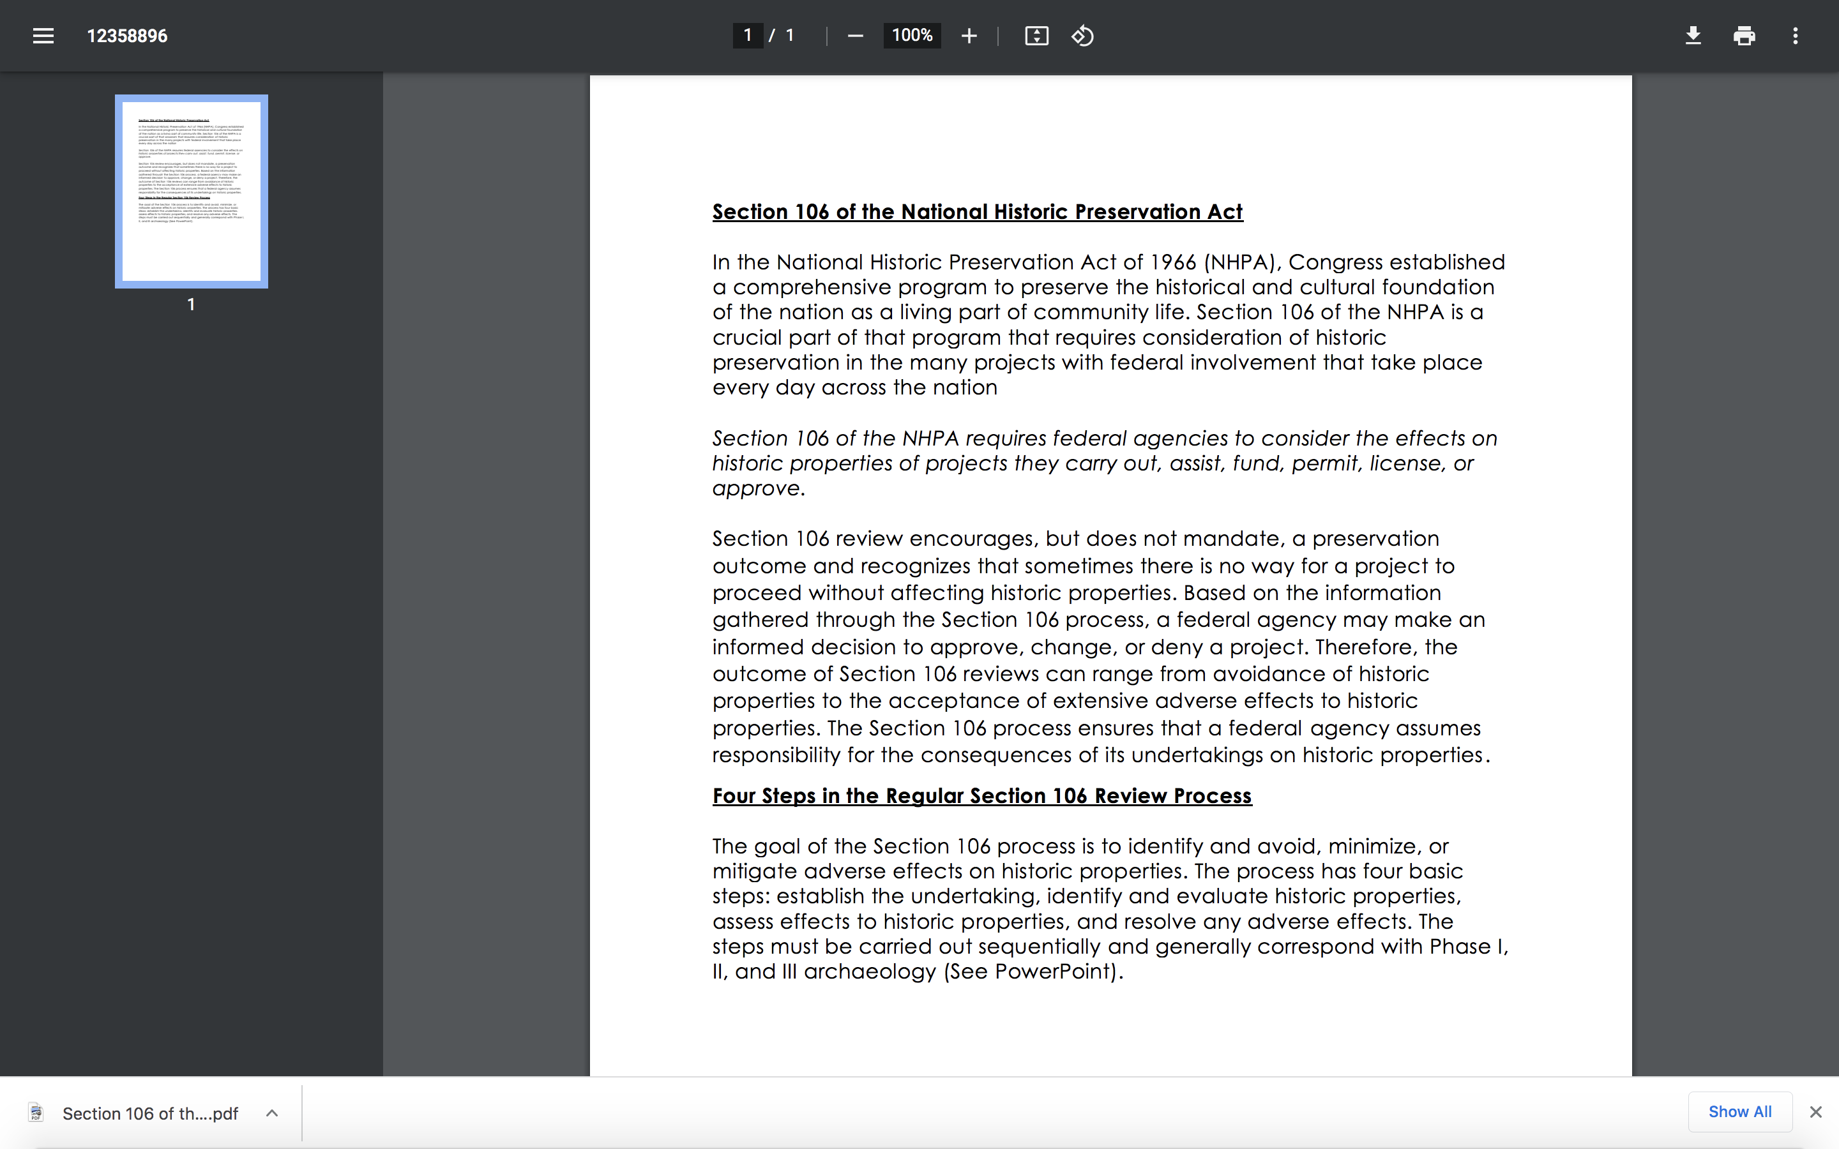Image resolution: width=1839 pixels, height=1149 pixels.
Task: Rotate the document counterclockwise
Action: click(1082, 36)
